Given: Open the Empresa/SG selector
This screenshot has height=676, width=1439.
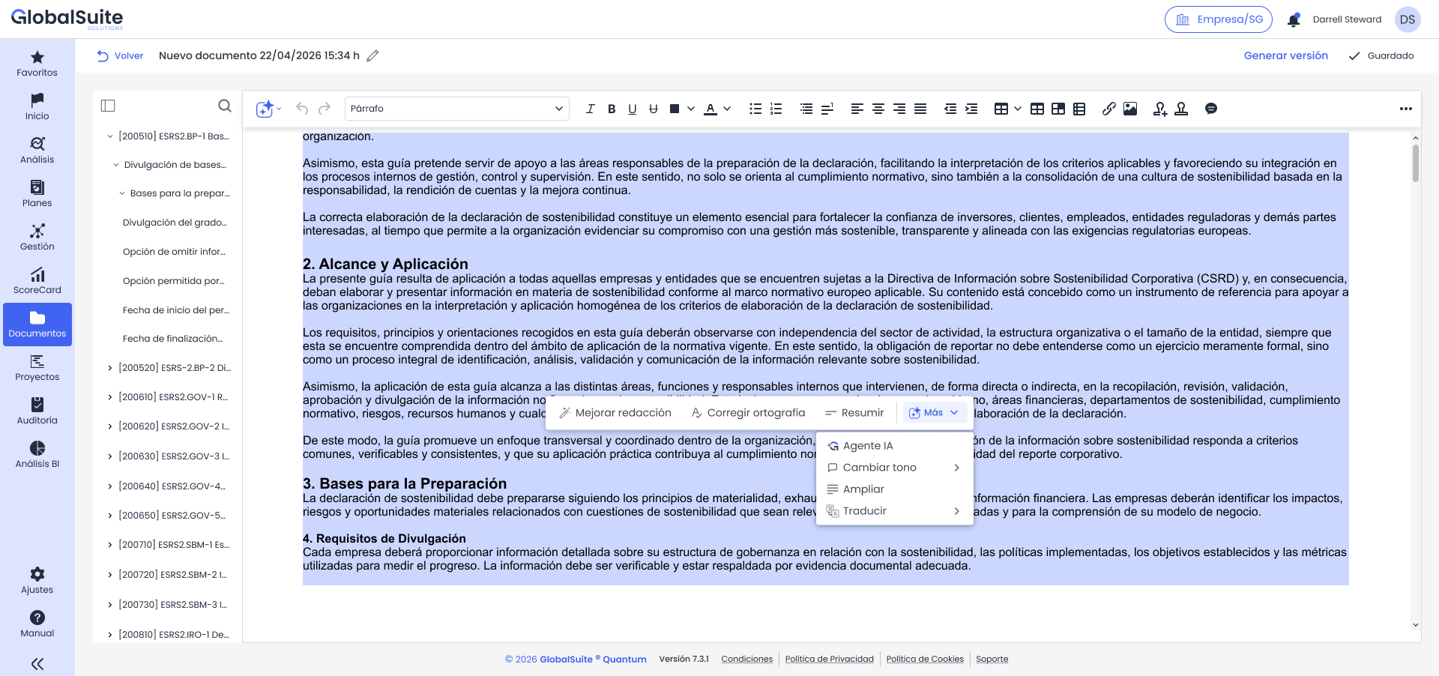Looking at the screenshot, I should [x=1219, y=19].
